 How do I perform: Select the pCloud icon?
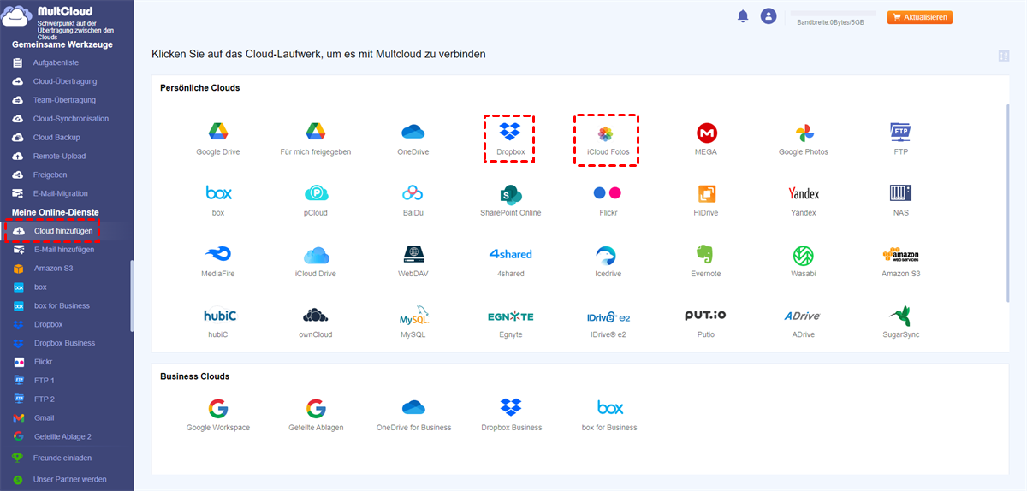point(316,201)
